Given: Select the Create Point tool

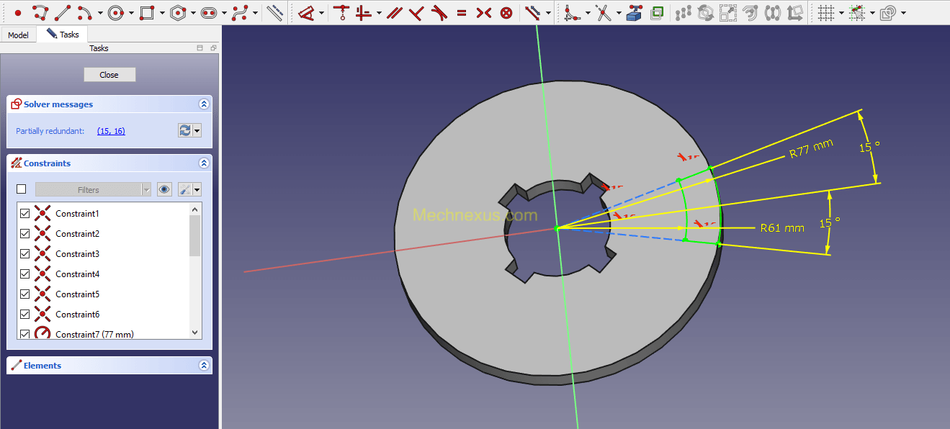Looking at the screenshot, I should pos(18,13).
